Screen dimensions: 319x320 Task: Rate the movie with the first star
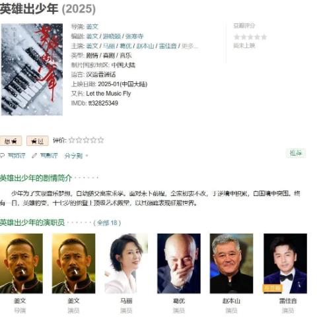(72, 140)
